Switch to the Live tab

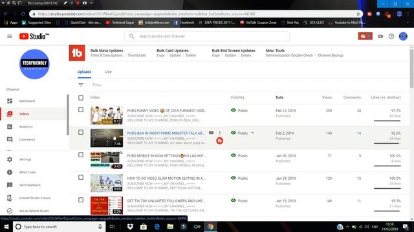(108, 72)
